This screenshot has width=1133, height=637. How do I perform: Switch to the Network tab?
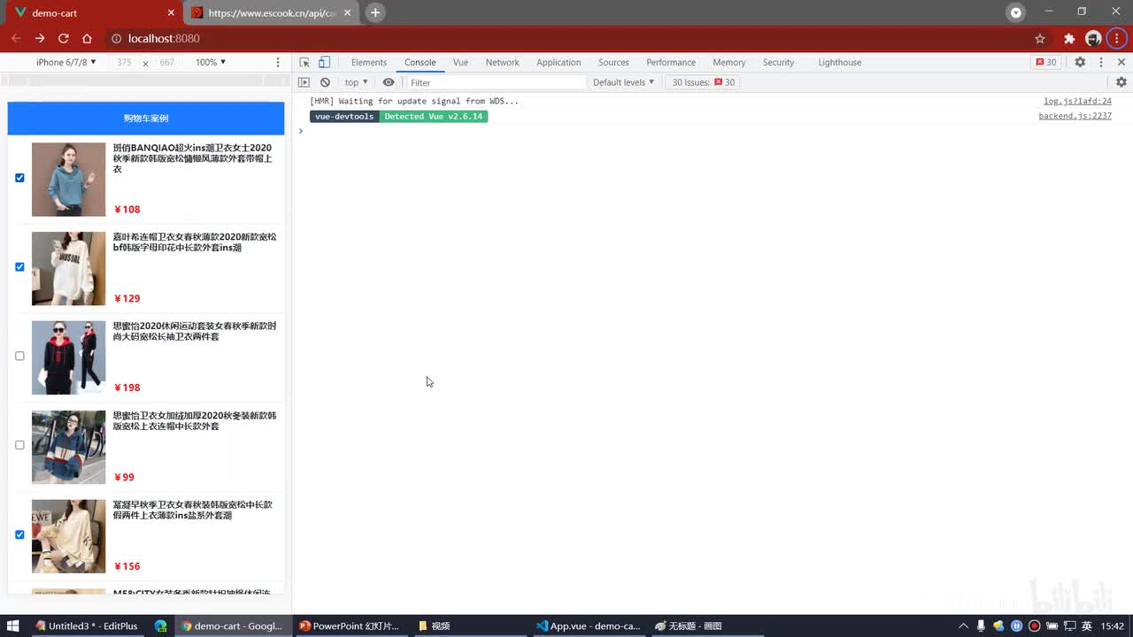pos(502,62)
